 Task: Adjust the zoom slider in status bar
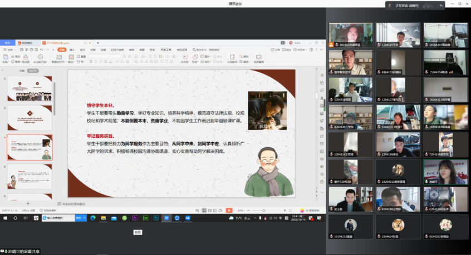pos(263,211)
